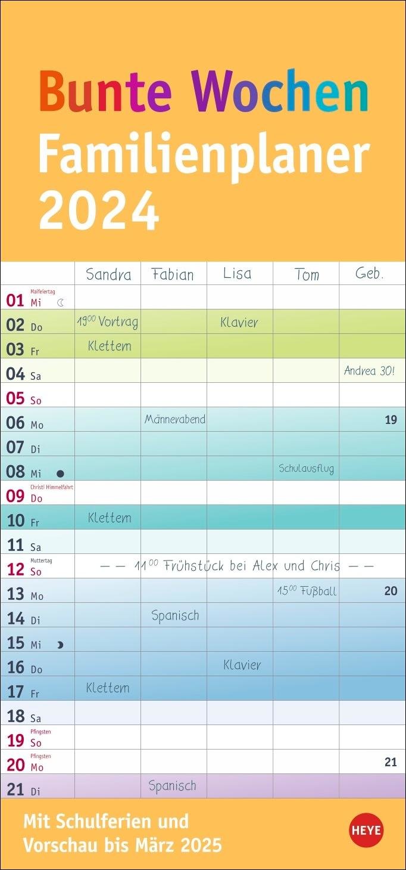The image size is (406, 870).
Task: Click the Christi Himmelfahrt holiday label
Action: [52, 487]
